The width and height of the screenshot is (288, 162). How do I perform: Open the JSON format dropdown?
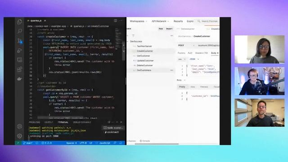tap(194, 59)
